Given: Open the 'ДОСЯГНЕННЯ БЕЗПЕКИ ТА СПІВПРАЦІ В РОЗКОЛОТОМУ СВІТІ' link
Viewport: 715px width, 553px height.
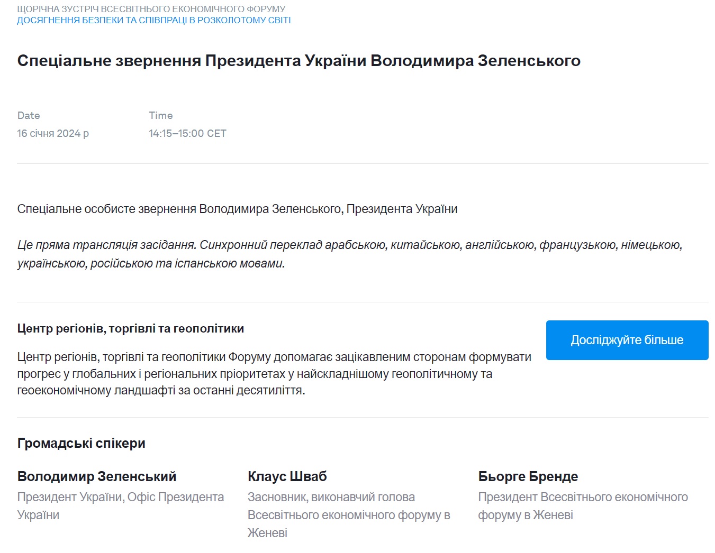Looking at the screenshot, I should pyautogui.click(x=154, y=20).
